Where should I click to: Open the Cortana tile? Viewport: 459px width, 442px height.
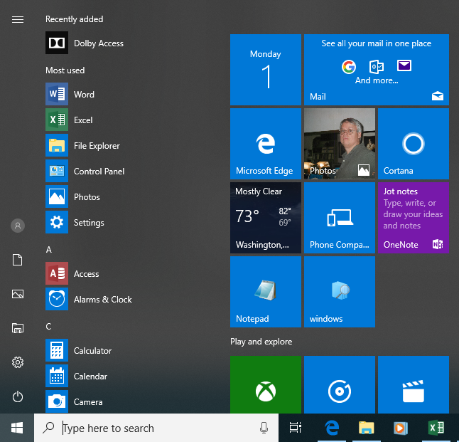pyautogui.click(x=414, y=144)
